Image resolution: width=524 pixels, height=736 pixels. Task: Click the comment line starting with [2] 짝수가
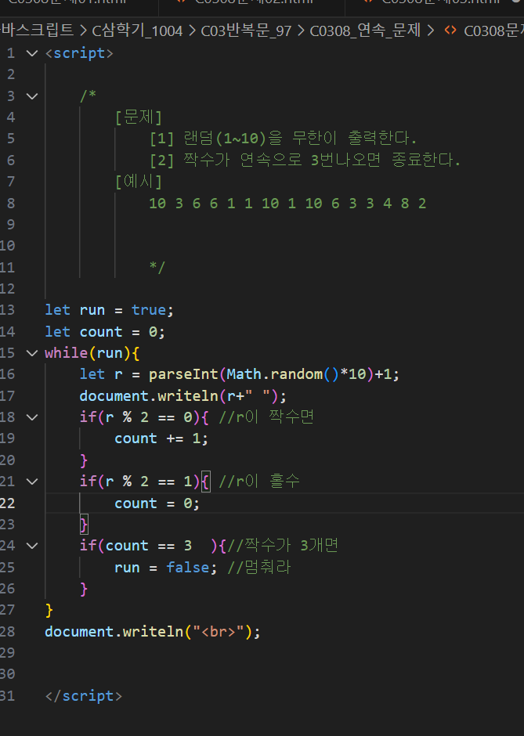click(x=305, y=160)
